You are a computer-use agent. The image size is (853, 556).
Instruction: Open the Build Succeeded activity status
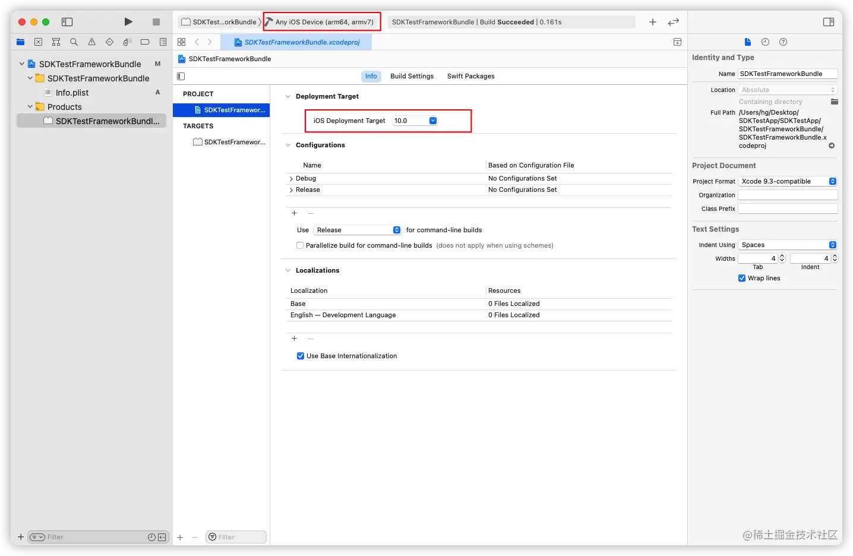511,22
